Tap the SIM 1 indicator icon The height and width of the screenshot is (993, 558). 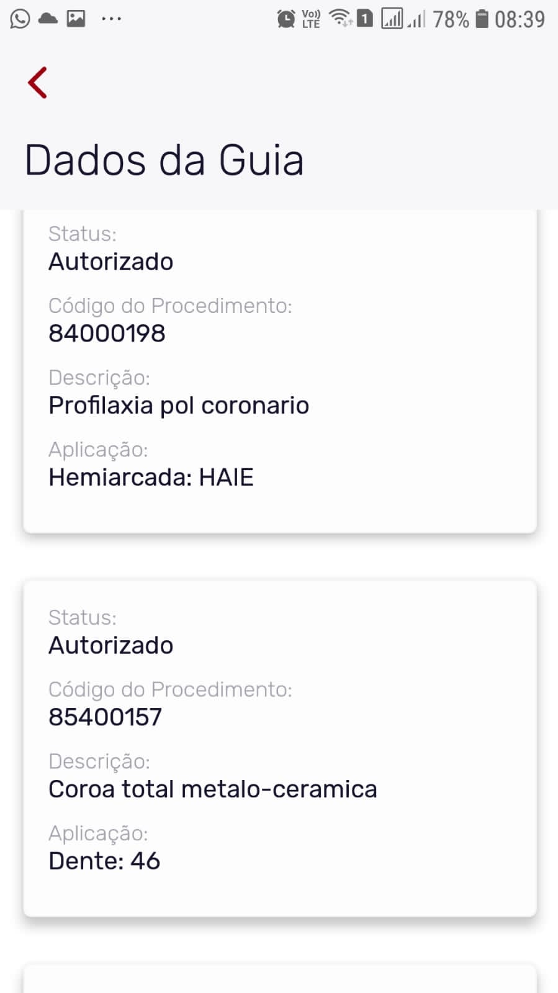click(365, 19)
